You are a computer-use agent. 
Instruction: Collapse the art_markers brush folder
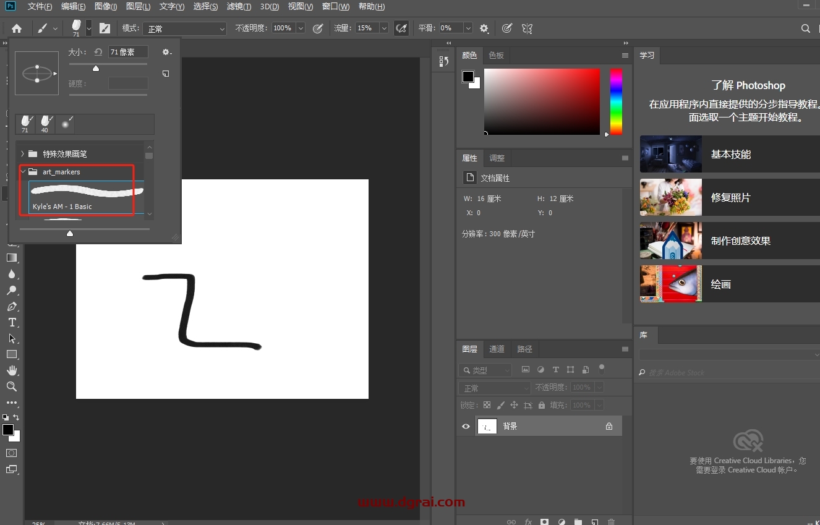tap(23, 172)
